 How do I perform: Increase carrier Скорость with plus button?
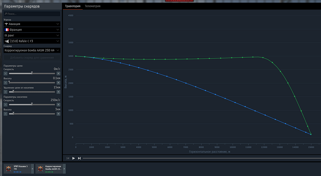tap(58, 105)
